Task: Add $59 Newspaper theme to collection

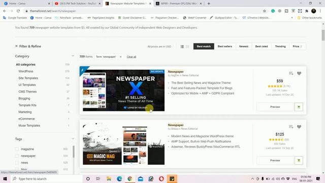Action: [x=291, y=73]
